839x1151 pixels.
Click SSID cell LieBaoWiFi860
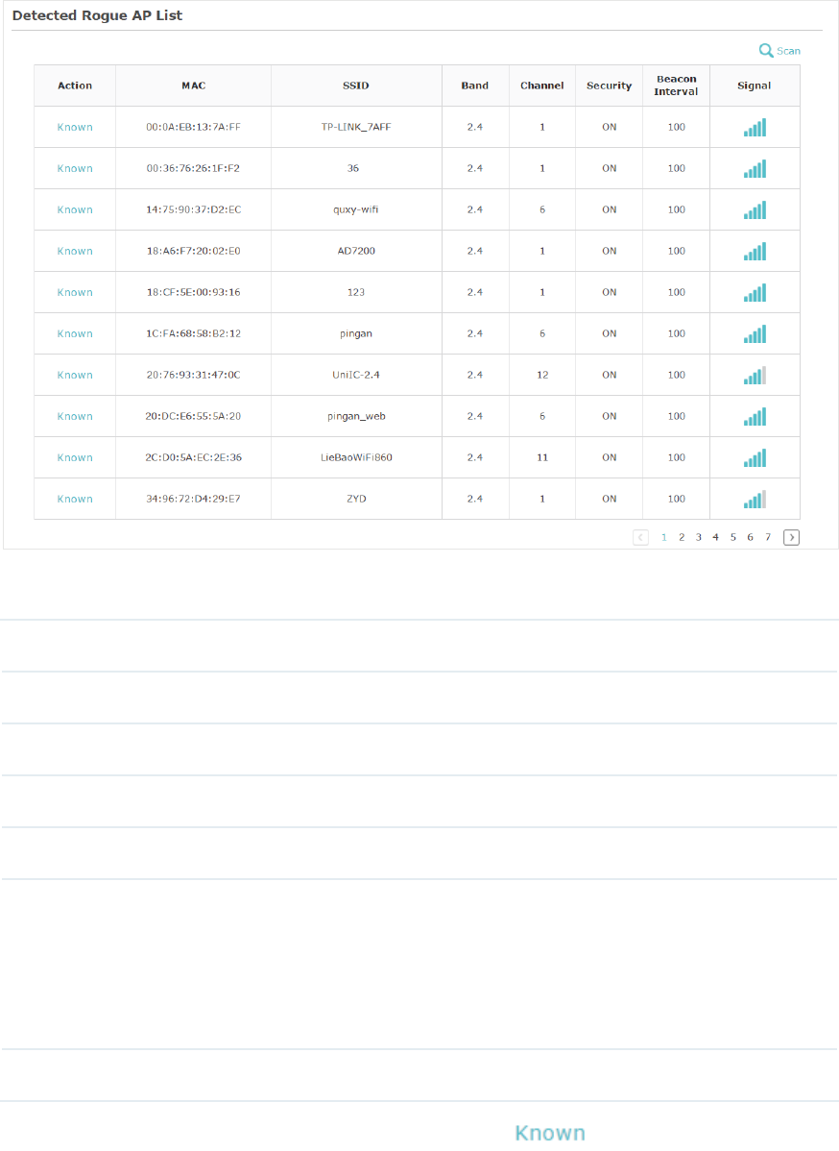356,457
